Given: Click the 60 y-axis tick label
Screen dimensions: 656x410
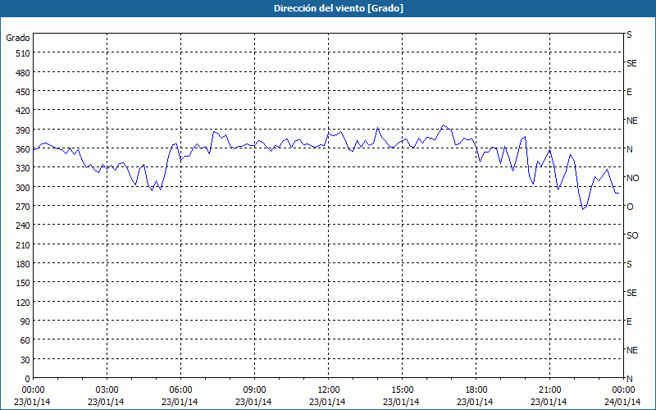Looking at the screenshot, I should [x=25, y=340].
